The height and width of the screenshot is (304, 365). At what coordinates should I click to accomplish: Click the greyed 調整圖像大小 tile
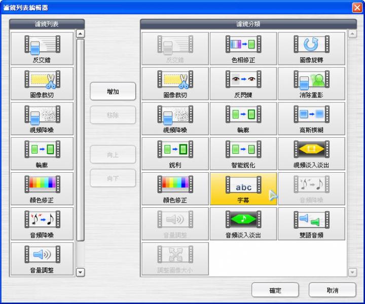[x=175, y=259]
